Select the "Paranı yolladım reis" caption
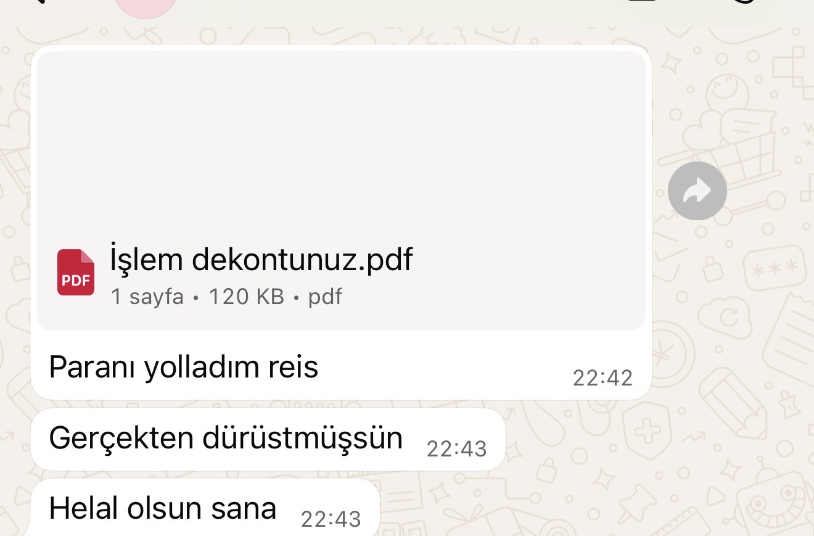 point(184,367)
